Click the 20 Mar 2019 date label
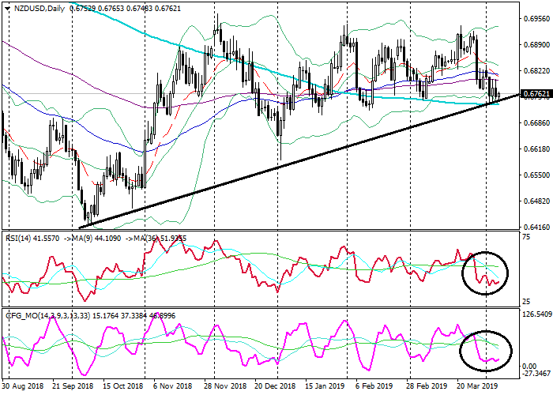553x395 pixels. click(x=476, y=387)
